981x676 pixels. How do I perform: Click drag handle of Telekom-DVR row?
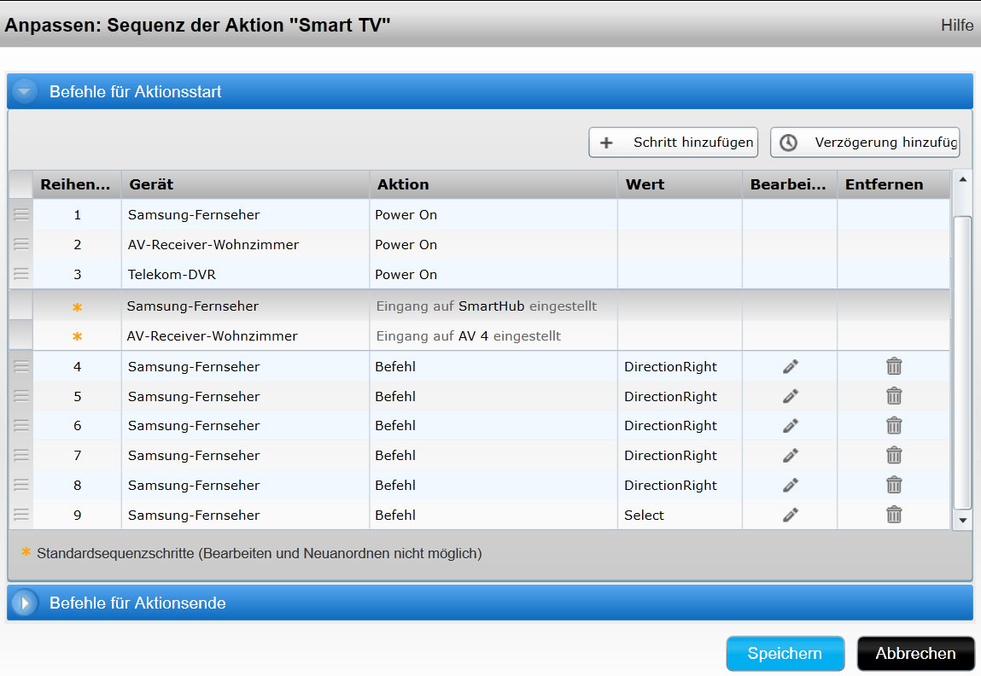pos(21,274)
